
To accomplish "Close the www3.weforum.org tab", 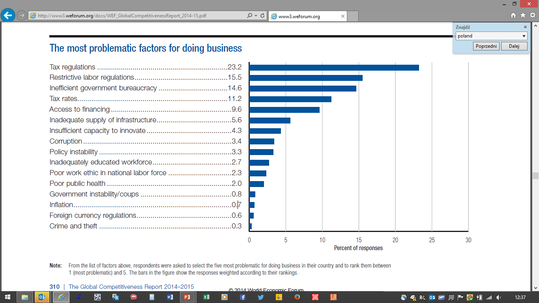I will click(342, 16).
